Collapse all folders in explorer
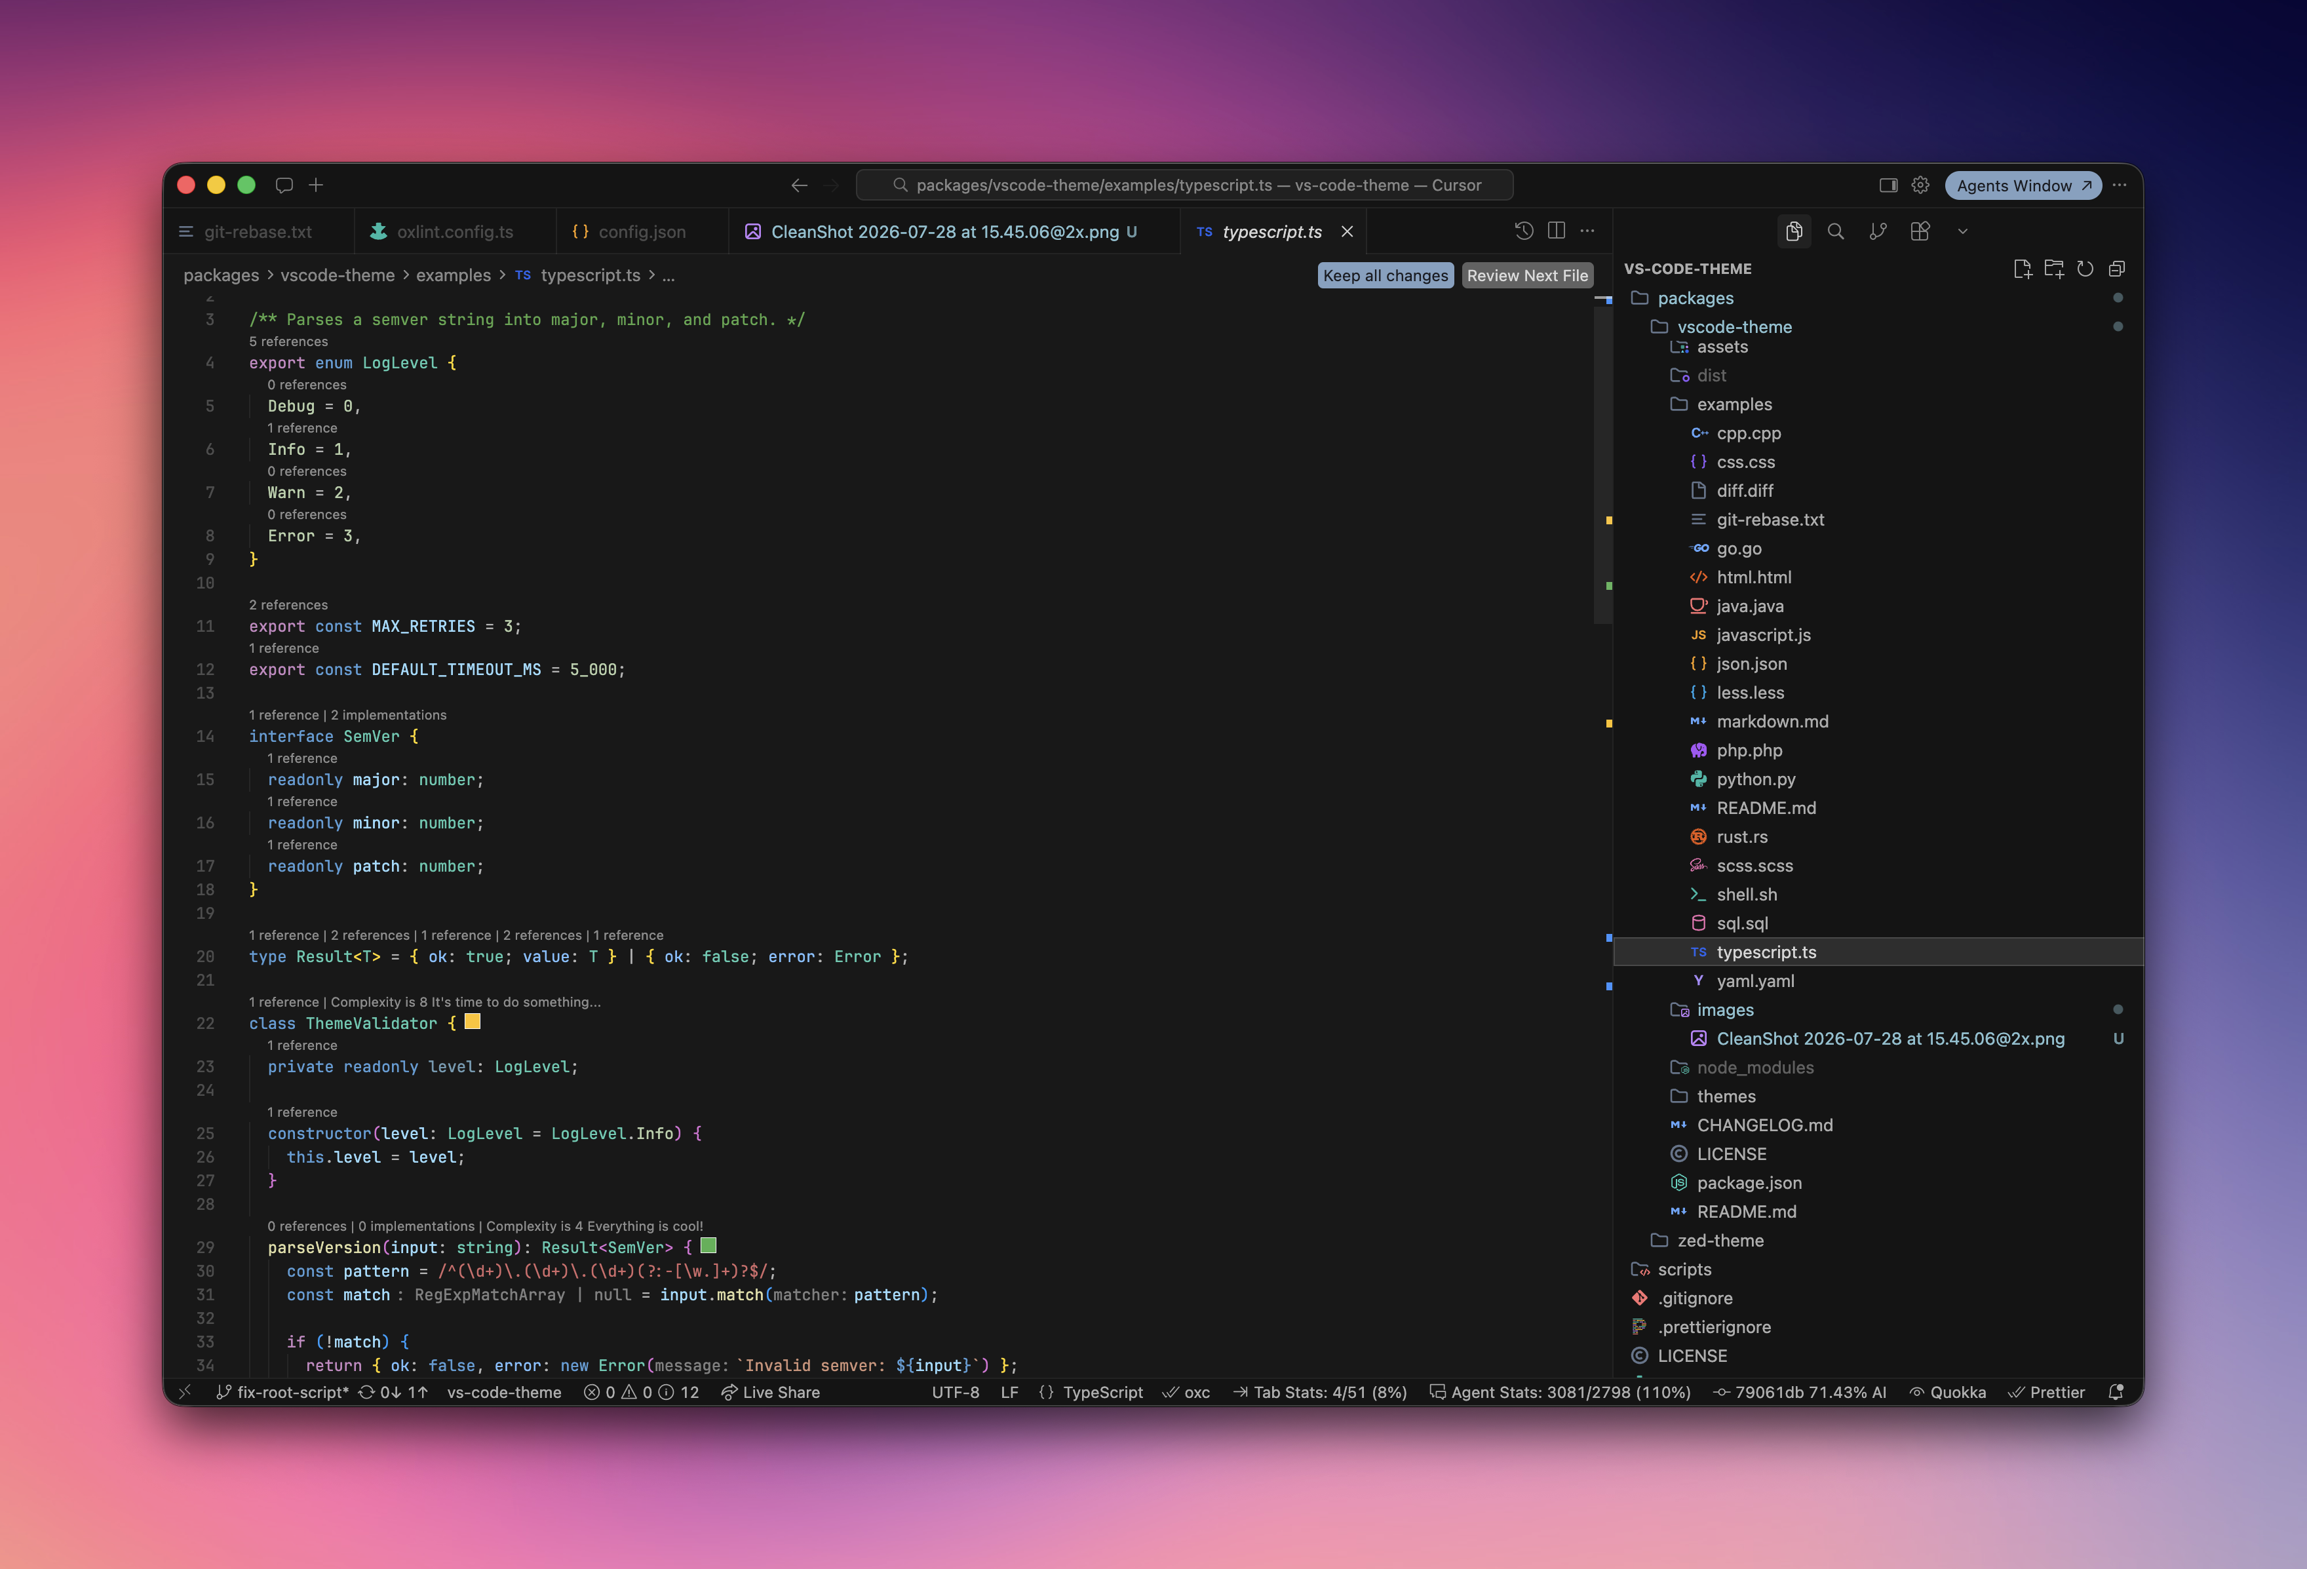 (2116, 269)
